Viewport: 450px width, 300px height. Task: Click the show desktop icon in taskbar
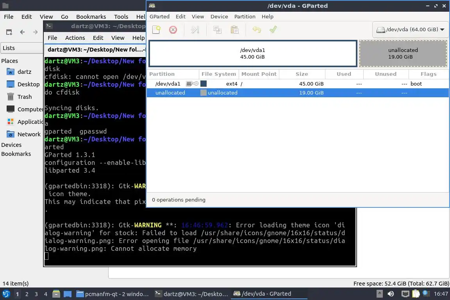(x=68, y=294)
